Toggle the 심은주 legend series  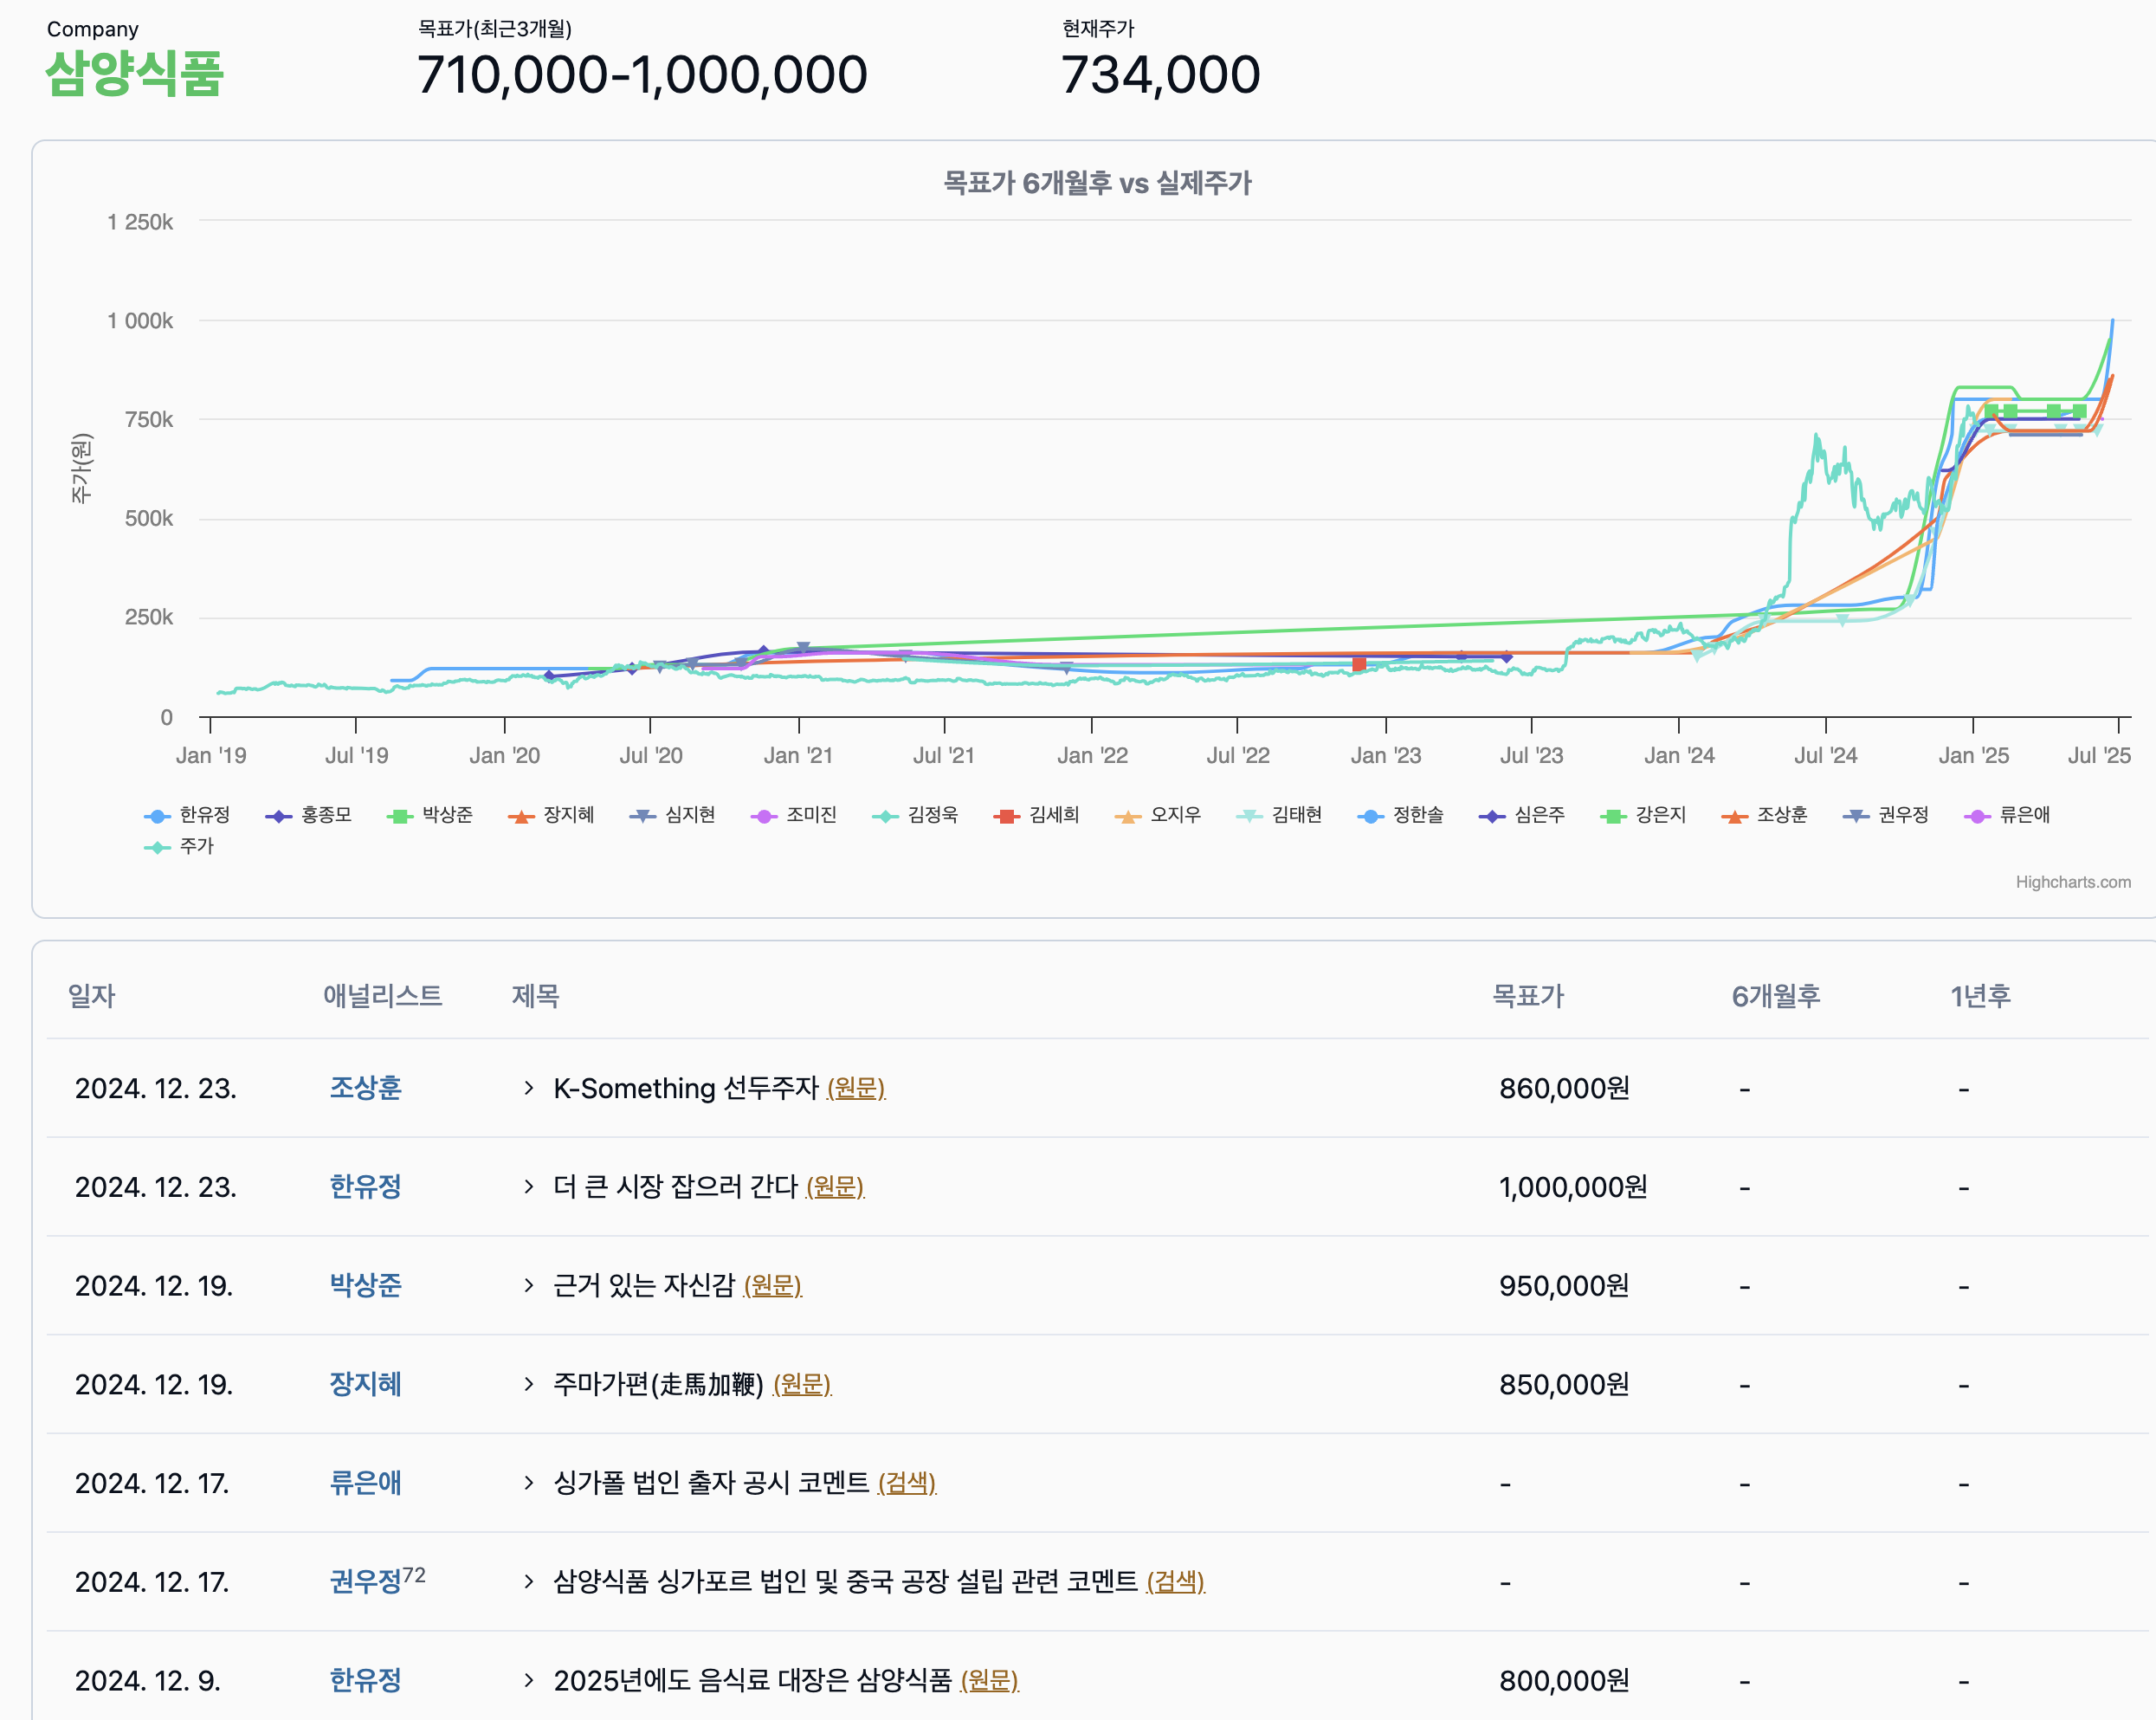(x=1523, y=815)
